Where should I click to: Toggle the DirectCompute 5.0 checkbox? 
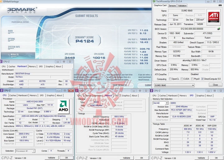pos(203,79)
